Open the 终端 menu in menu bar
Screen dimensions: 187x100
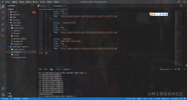[x=49, y=2]
